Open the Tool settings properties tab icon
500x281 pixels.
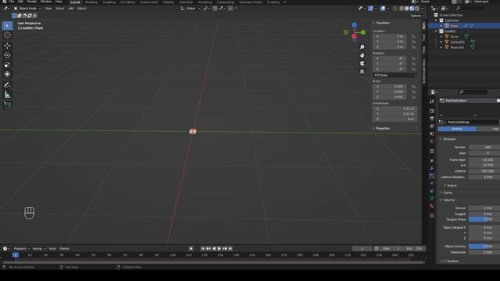[x=432, y=101]
